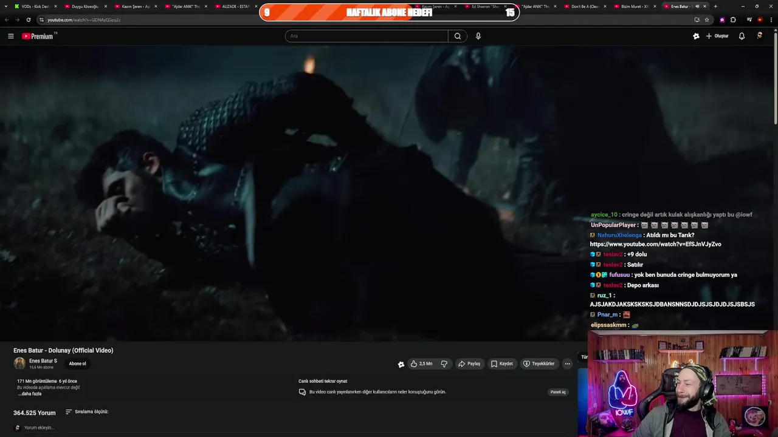
Task: Open the Oluştur create menu
Action: point(717,36)
